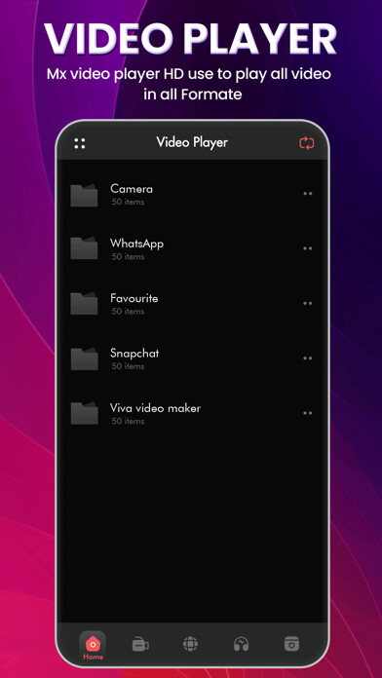Viewport: 382px width, 678px height.
Task: Select the Snapchat folder name
Action: point(134,354)
